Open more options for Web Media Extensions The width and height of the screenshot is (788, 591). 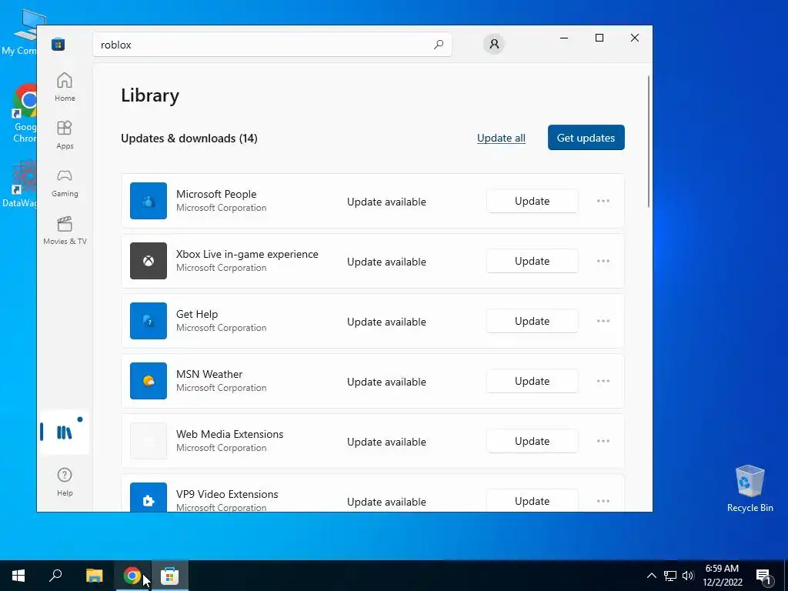tap(603, 441)
